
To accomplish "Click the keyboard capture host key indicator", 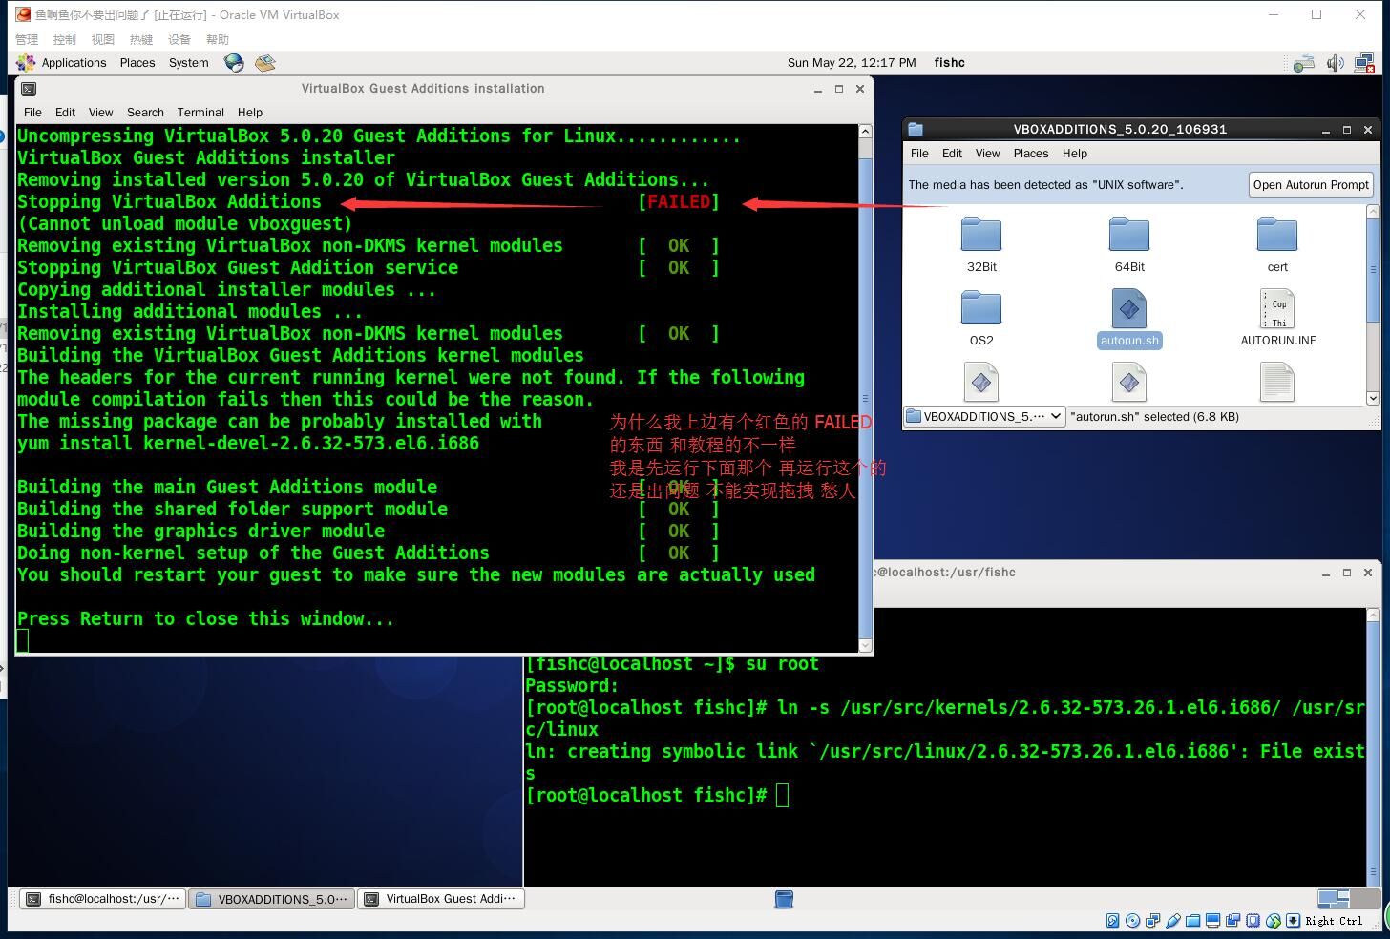I will (x=1293, y=921).
